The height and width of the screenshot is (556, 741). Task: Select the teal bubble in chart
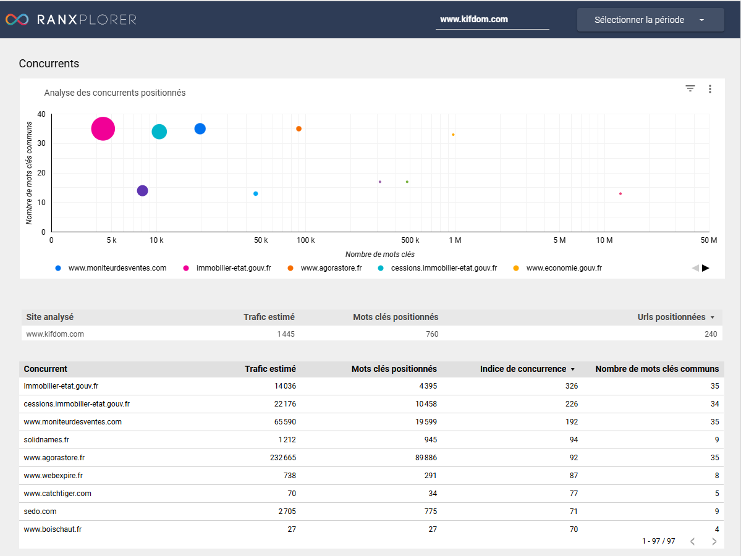[x=159, y=132]
